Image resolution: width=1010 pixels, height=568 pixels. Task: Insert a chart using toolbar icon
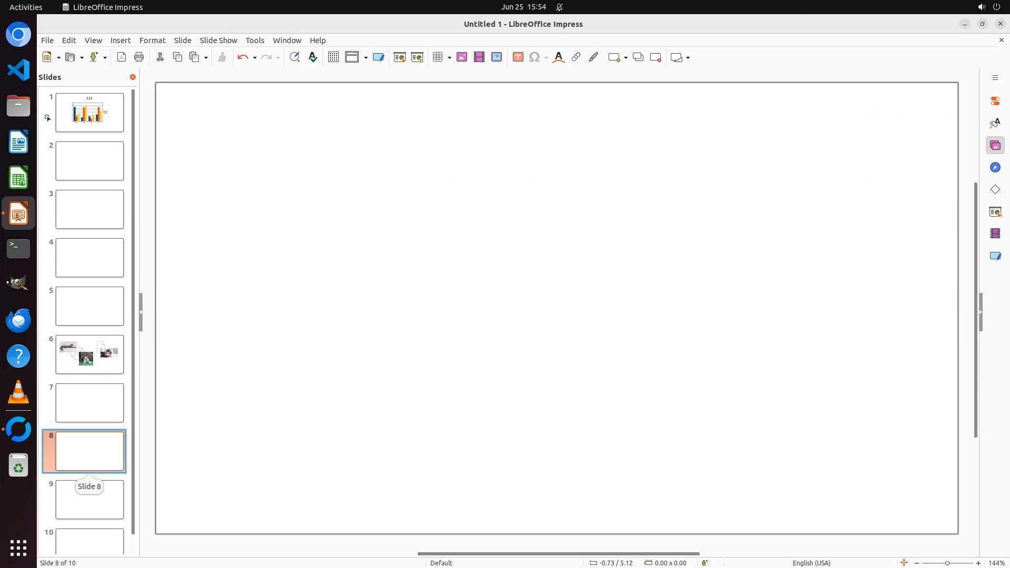coord(497,57)
